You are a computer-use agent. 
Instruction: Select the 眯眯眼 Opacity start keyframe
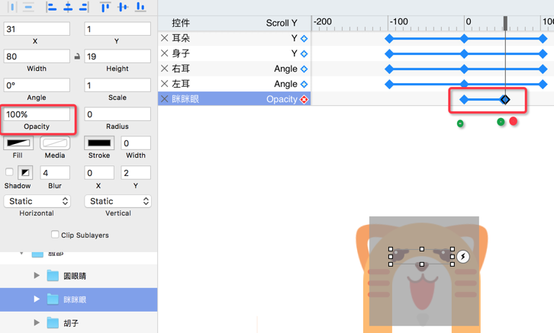[x=464, y=100]
